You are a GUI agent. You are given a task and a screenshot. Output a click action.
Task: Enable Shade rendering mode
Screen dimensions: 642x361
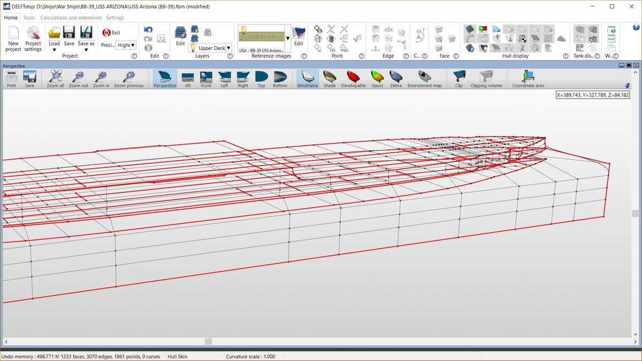tap(330, 78)
